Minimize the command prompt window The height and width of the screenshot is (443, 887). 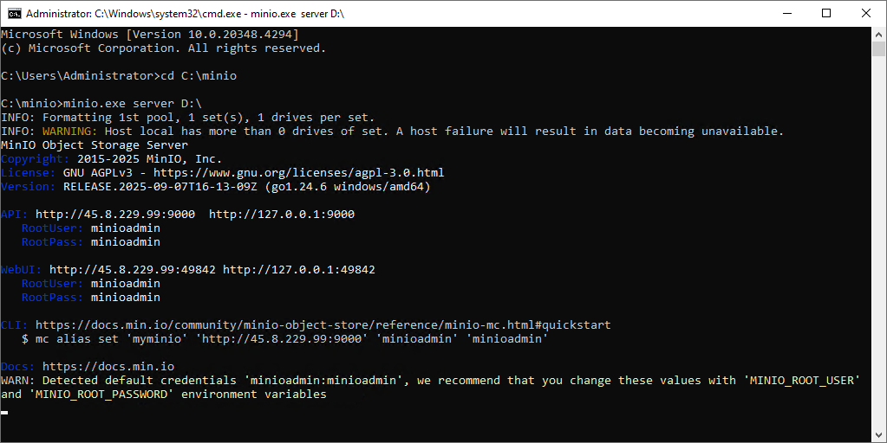[x=786, y=13]
